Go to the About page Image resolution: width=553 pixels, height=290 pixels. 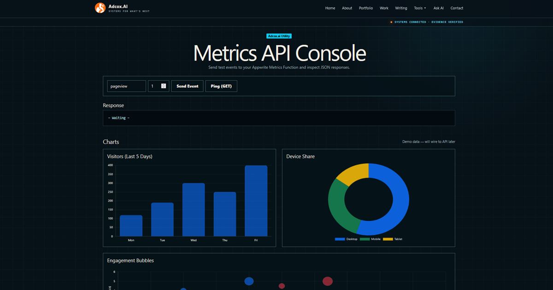(347, 8)
